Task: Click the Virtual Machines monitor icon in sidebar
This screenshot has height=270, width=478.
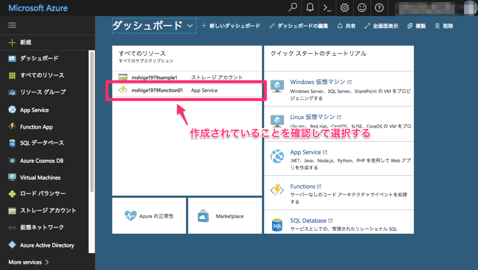Action: [x=12, y=177]
